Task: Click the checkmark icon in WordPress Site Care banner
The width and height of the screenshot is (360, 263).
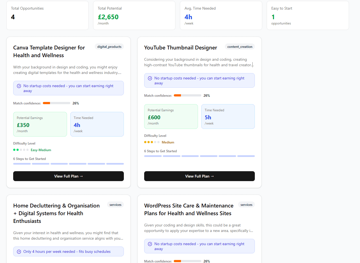Action: click(x=150, y=244)
